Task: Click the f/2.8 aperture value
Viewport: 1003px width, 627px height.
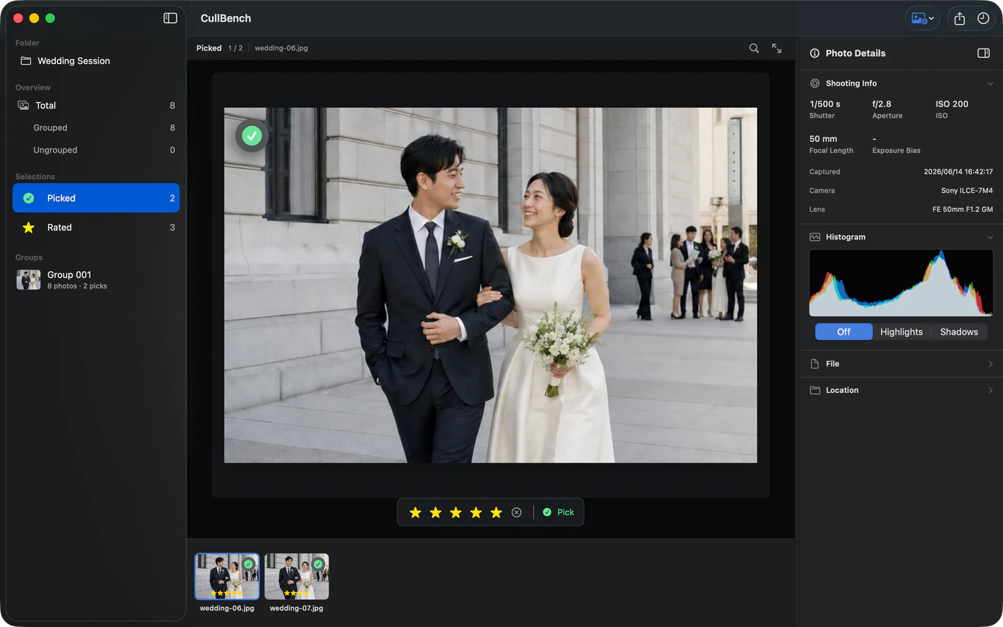Action: coord(882,104)
